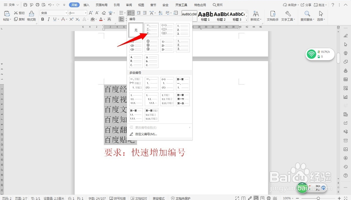This screenshot has width=351, height=200.
Task: Toggle superscript X² formatting
Action: tap(71, 19)
